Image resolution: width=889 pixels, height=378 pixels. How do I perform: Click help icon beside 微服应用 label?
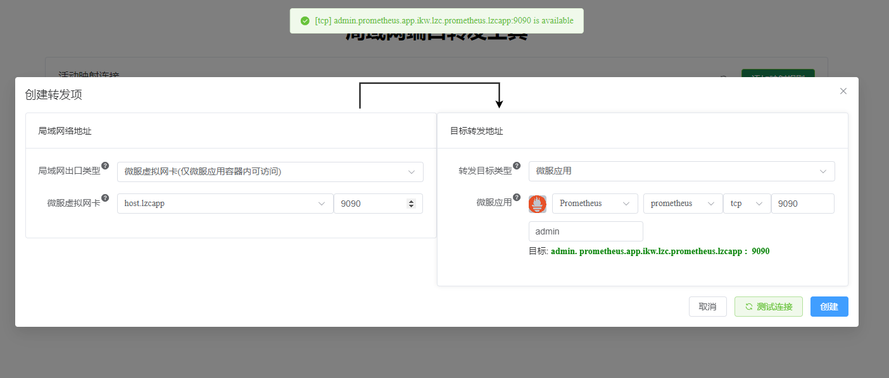point(517,197)
